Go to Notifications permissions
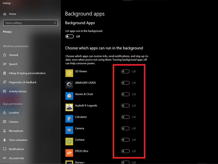Viewport: 218px width, 164px height. (x=16, y=149)
